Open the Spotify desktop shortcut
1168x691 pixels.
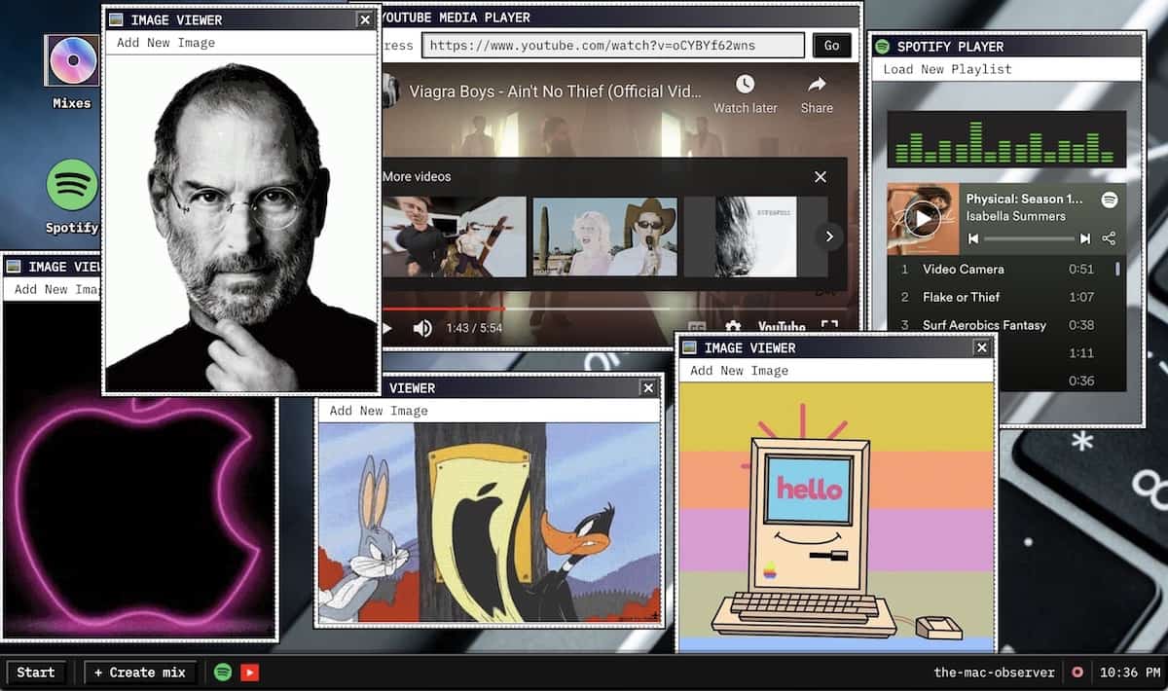coord(72,196)
